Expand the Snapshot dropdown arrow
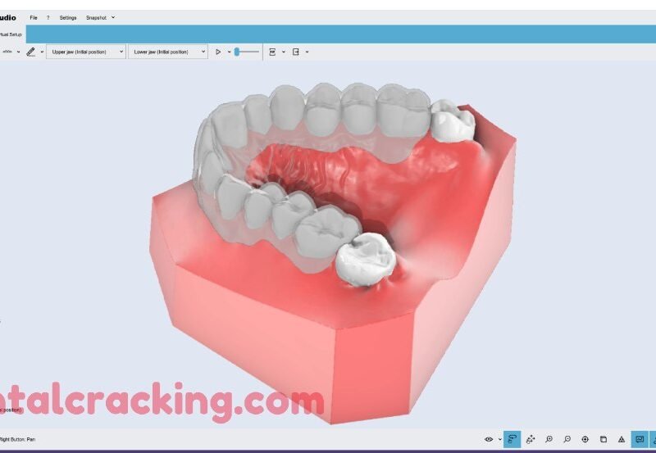Viewport: 656px width, 453px height. pyautogui.click(x=113, y=17)
